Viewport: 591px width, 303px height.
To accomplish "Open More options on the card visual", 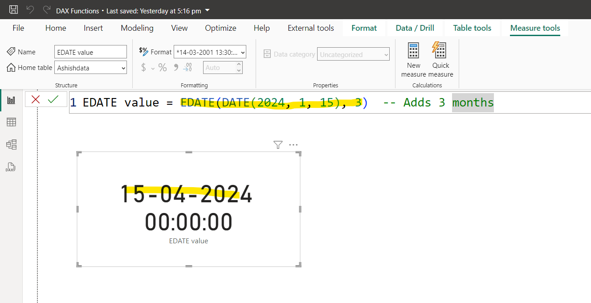I will tap(293, 145).
